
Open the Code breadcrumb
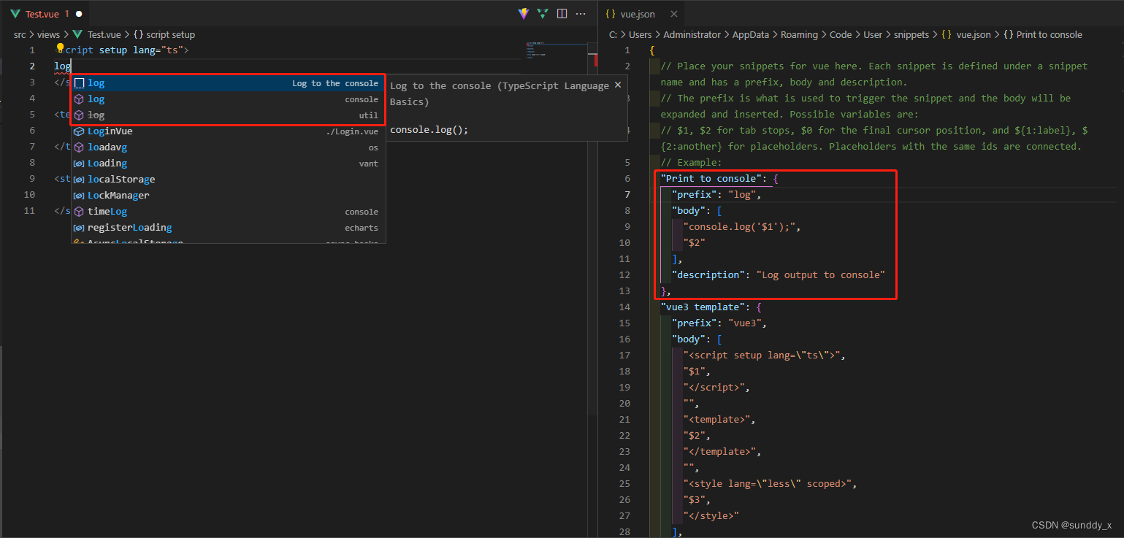(x=841, y=34)
